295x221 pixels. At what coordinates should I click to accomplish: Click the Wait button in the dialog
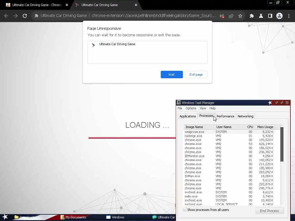172,75
